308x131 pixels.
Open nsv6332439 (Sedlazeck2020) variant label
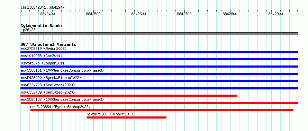[48, 92]
